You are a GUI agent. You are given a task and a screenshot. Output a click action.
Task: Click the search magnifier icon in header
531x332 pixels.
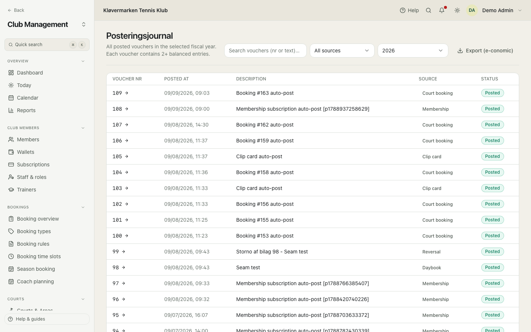[428, 10]
